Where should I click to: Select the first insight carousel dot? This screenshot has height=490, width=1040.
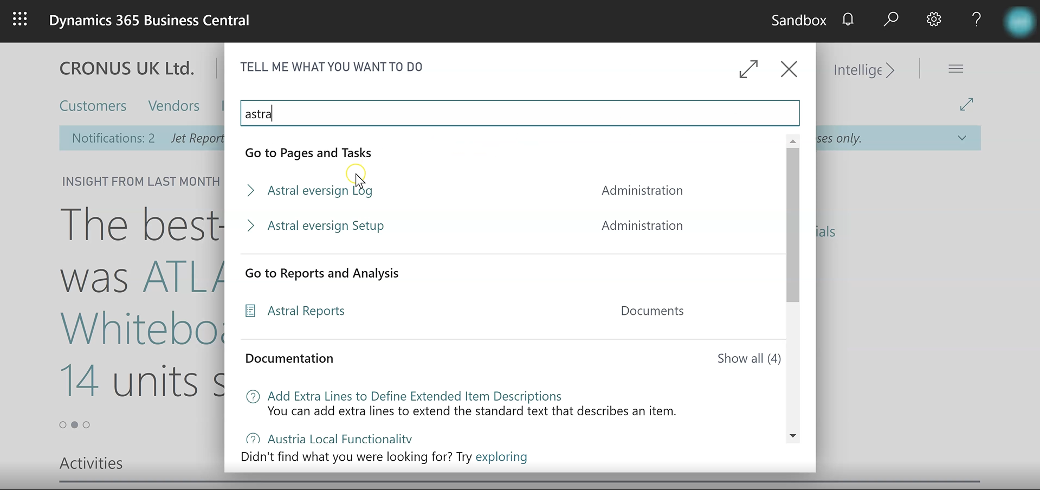(63, 425)
